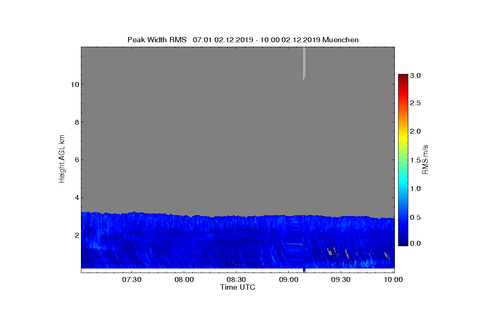Click the 09:00 time tick label
This screenshot has height=325, width=488.
click(x=289, y=279)
